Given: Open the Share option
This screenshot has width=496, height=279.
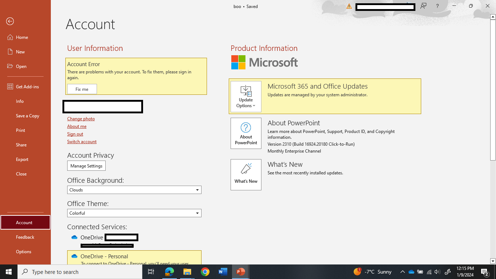Looking at the screenshot, I should (25, 145).
